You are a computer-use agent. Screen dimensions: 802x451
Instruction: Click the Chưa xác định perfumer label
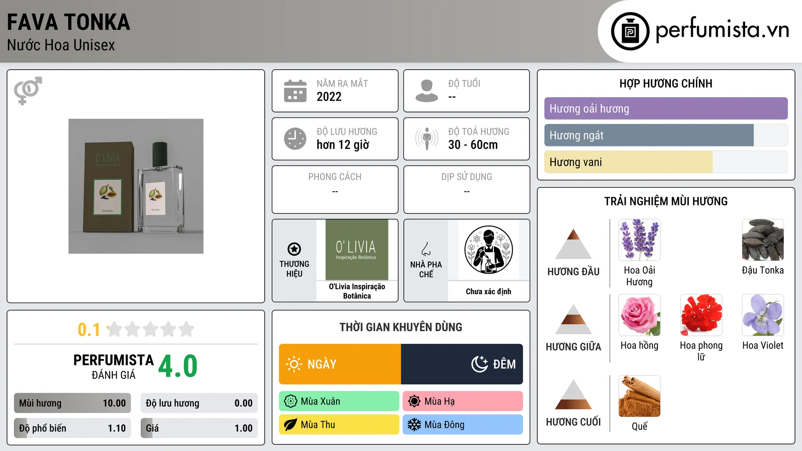488,292
